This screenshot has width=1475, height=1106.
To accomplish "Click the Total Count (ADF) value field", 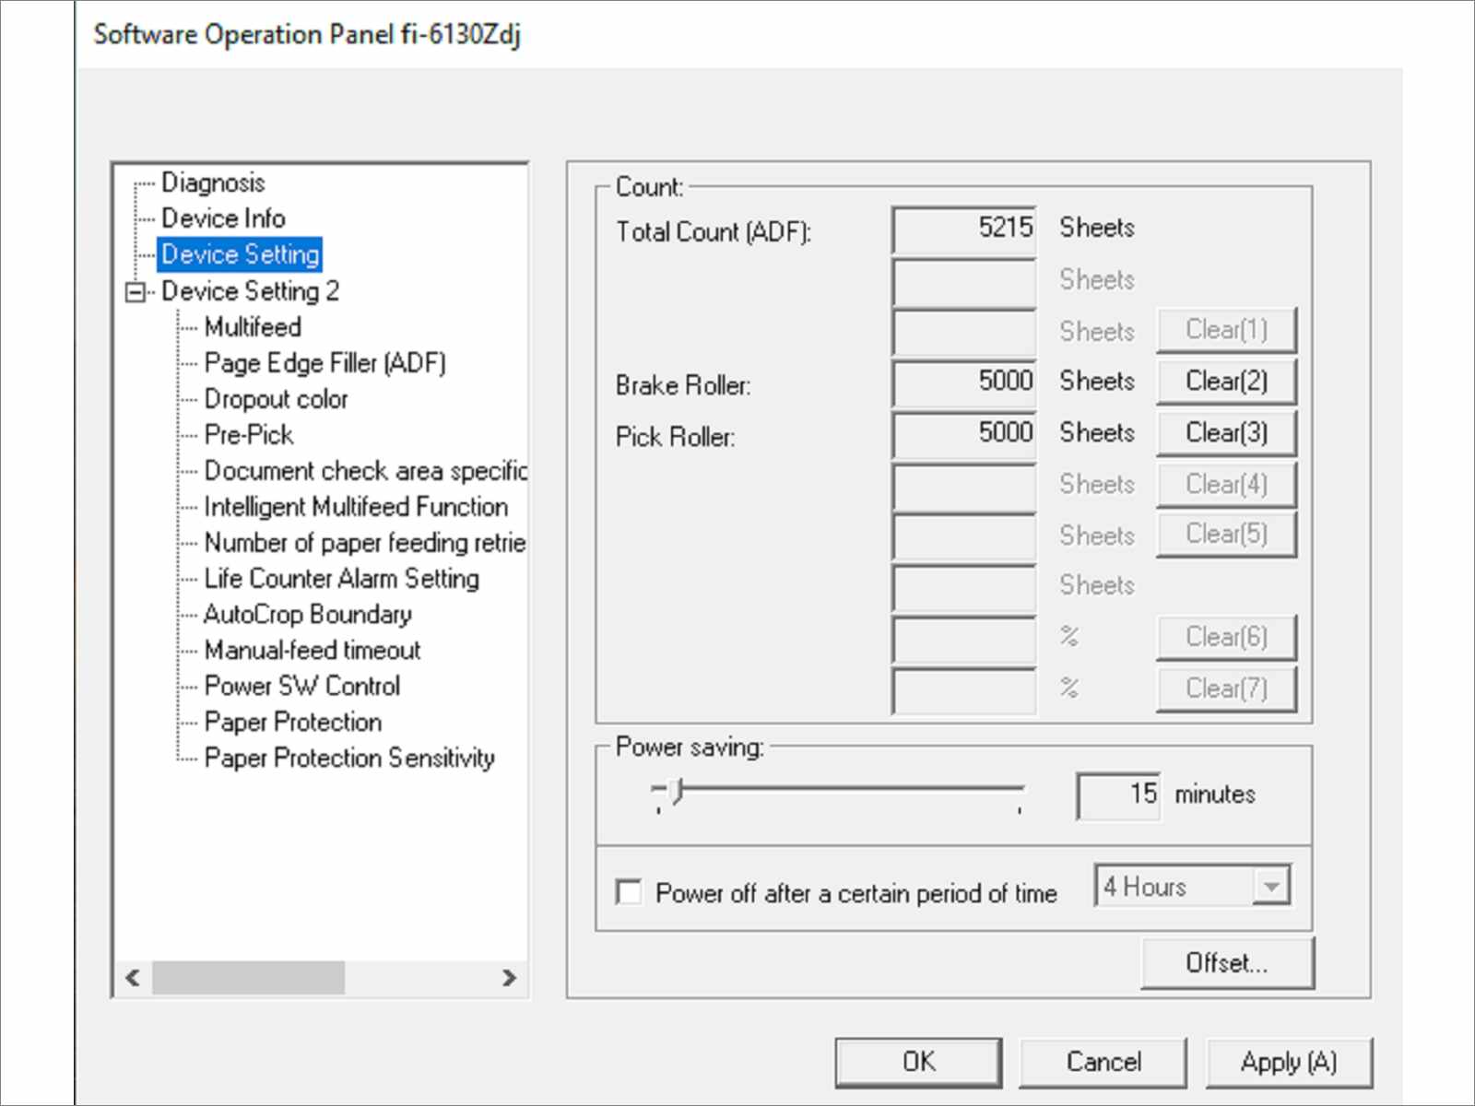I will coord(964,229).
